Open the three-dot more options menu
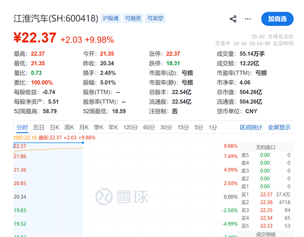The width and height of the screenshot is (304, 237). pos(248,19)
